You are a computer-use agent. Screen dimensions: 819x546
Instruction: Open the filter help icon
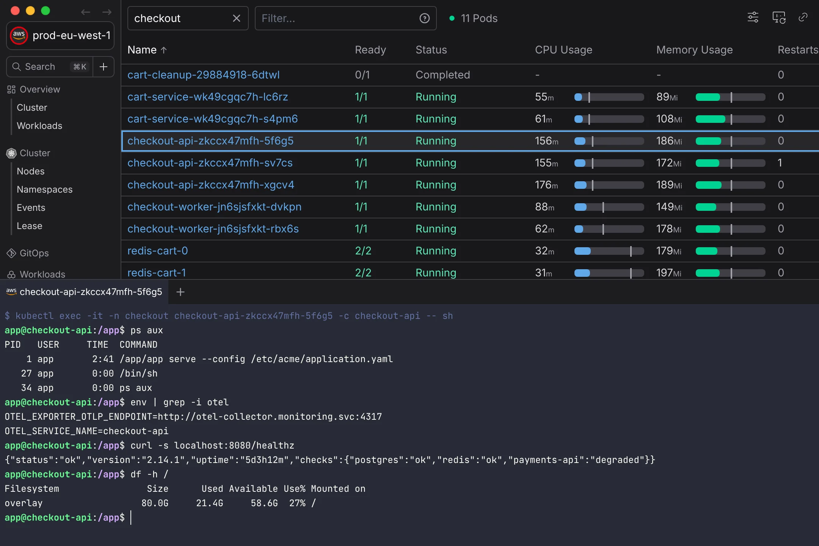pos(425,18)
